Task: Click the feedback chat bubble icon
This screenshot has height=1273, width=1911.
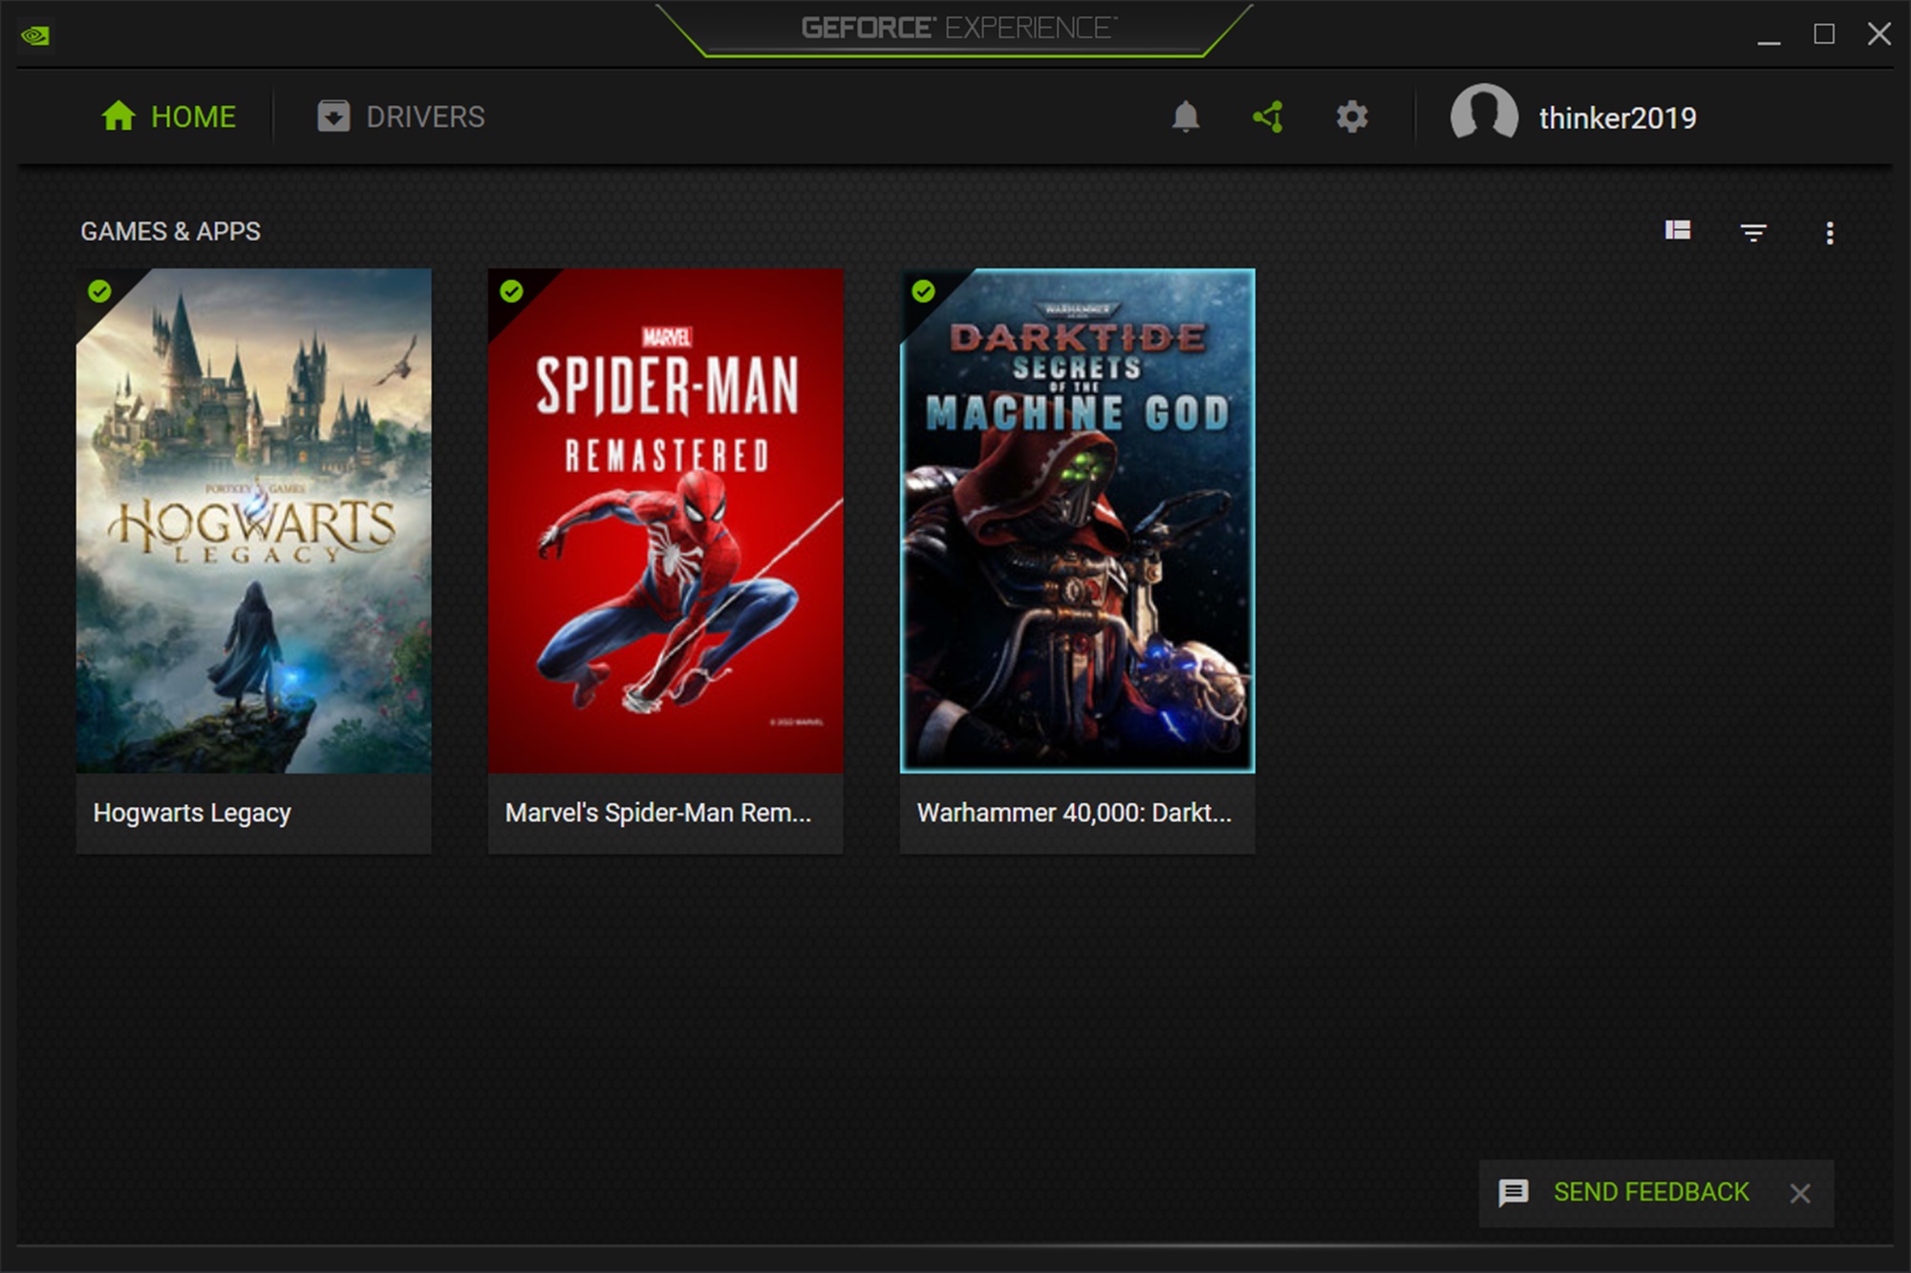Action: (1514, 1193)
